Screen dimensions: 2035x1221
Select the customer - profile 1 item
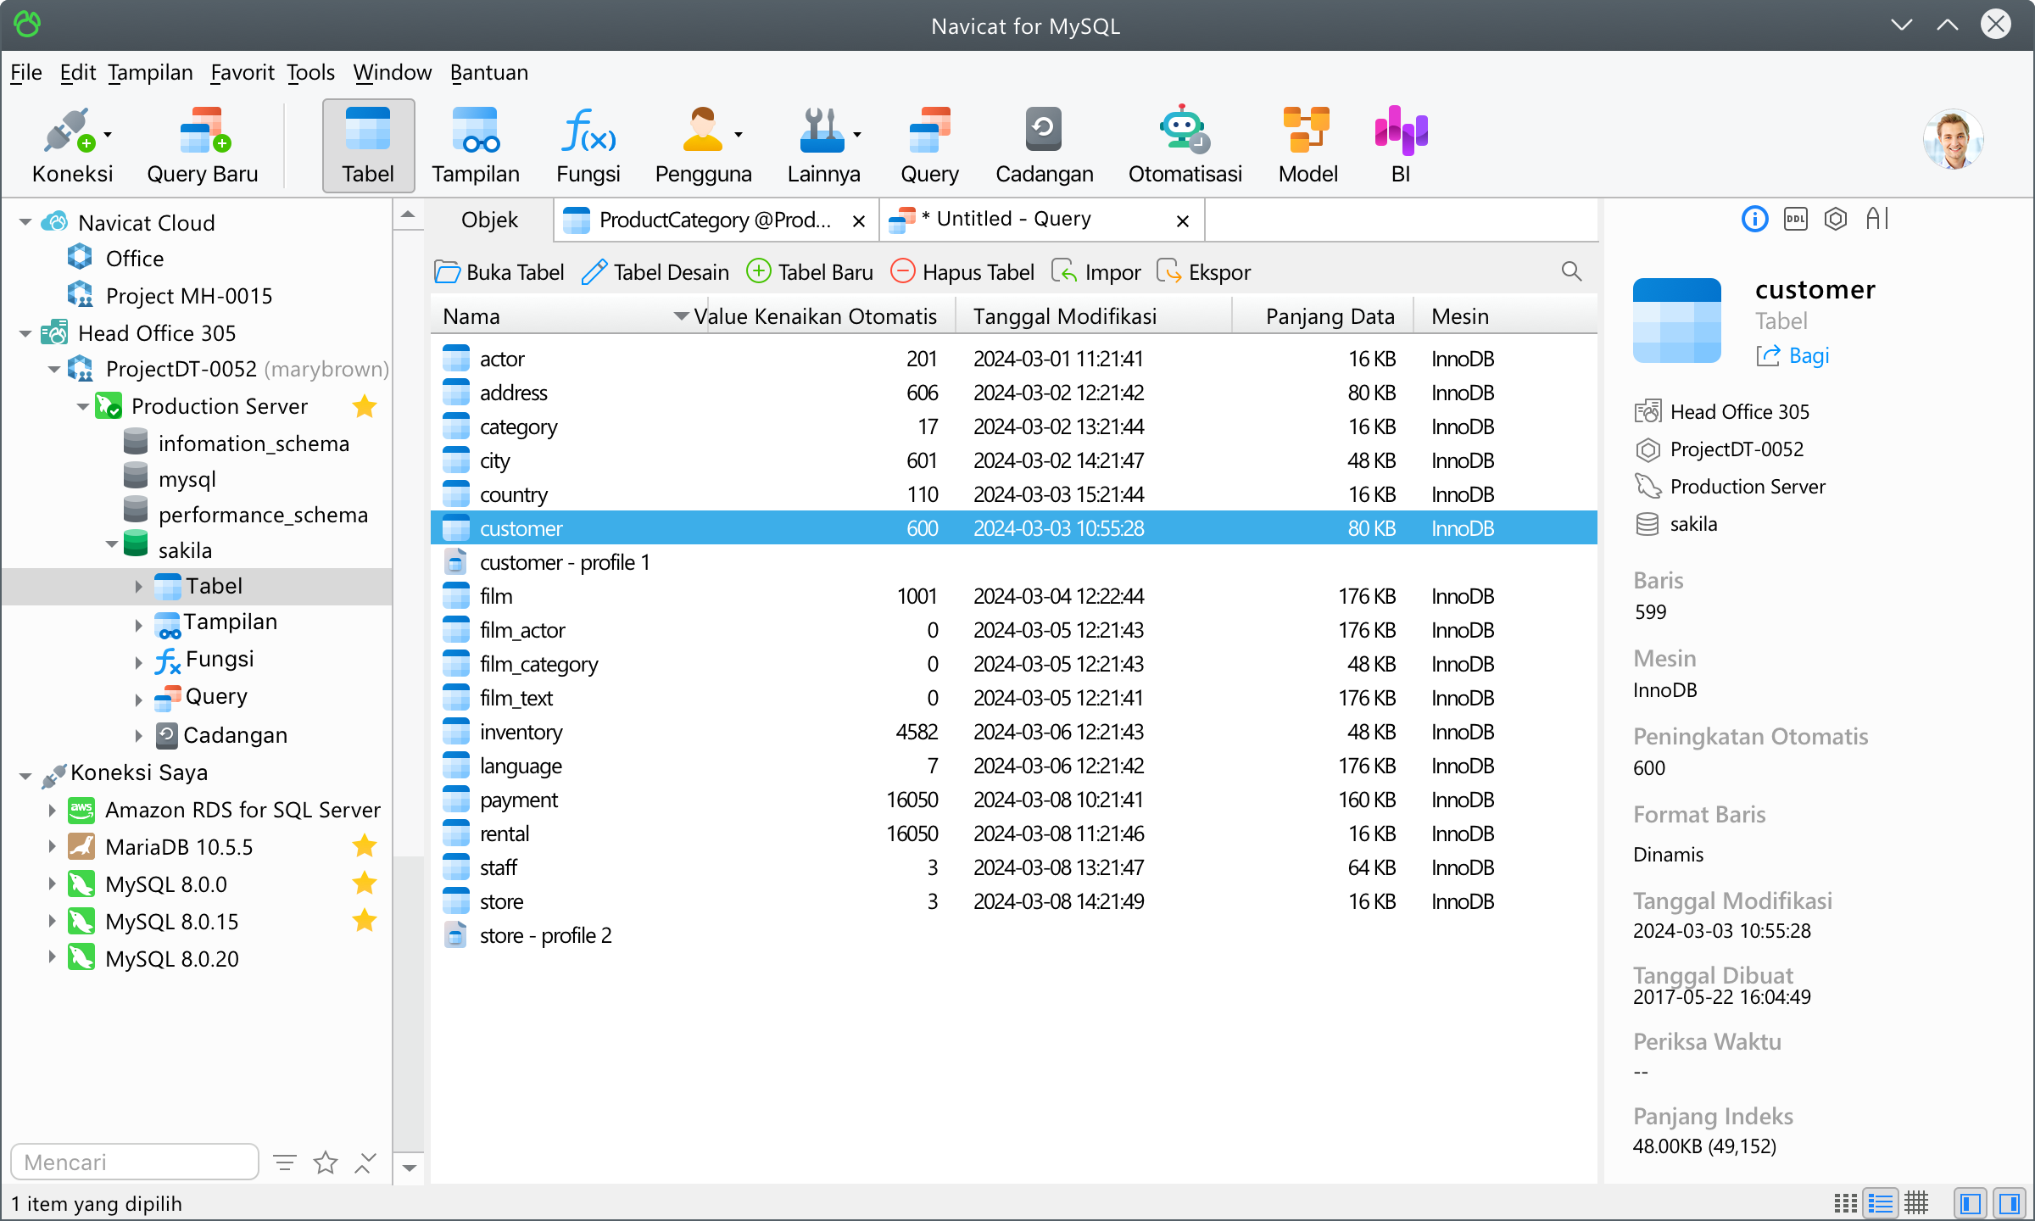click(1014, 562)
